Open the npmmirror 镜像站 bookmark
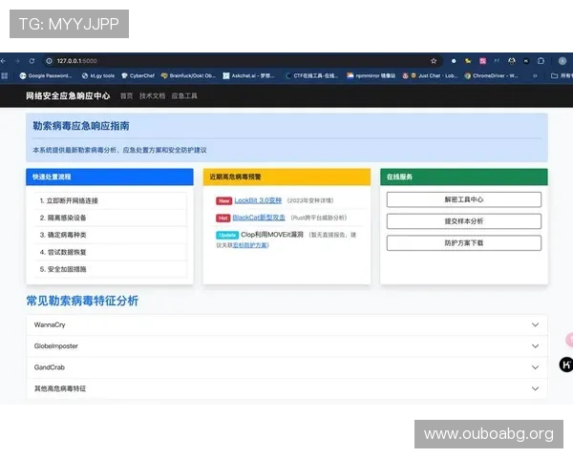This screenshot has width=573, height=458. coord(371,75)
